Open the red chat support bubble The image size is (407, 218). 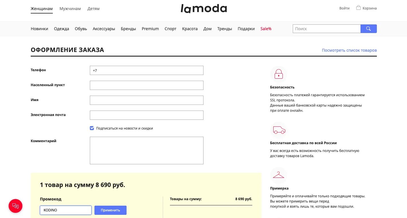pyautogui.click(x=15, y=206)
